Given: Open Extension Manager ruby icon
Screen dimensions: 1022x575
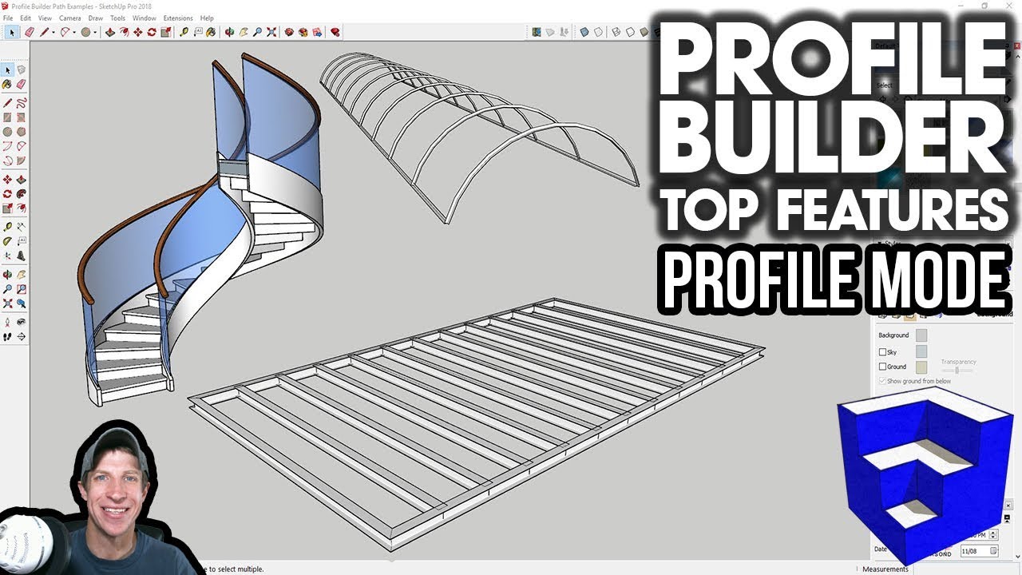Looking at the screenshot, I should pos(335,32).
